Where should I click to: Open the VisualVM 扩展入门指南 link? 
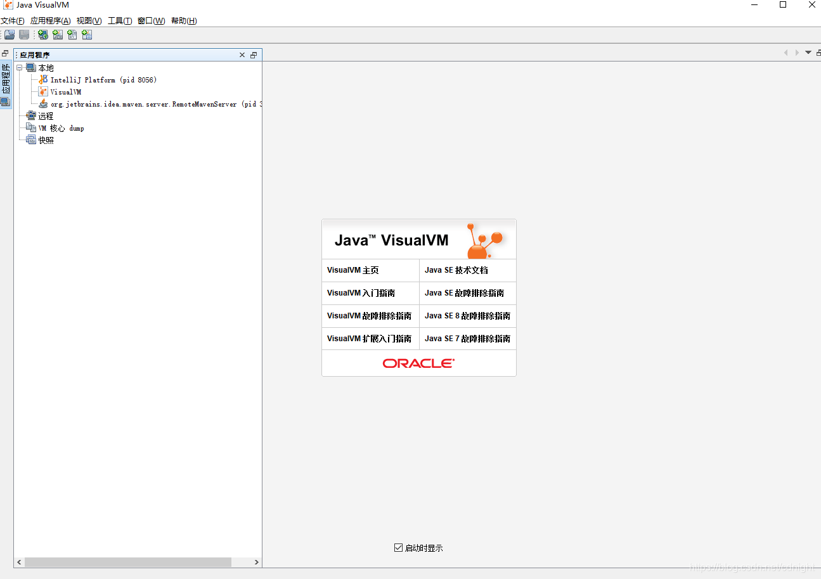tap(370, 339)
